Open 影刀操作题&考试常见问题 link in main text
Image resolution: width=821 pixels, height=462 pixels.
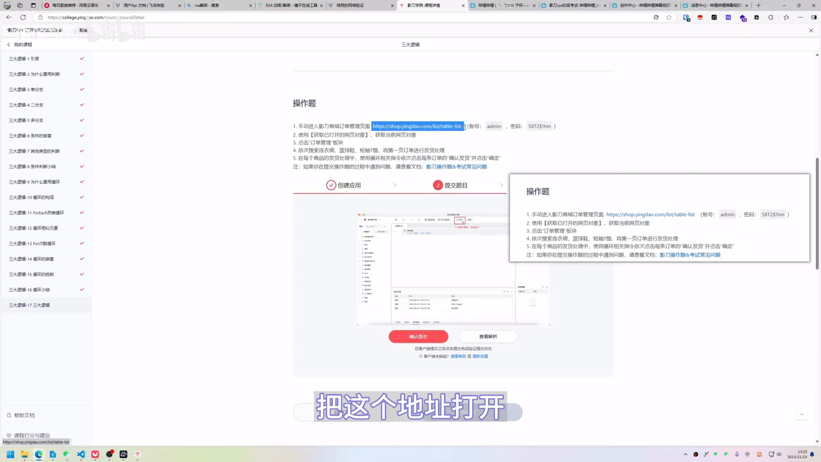(x=456, y=166)
